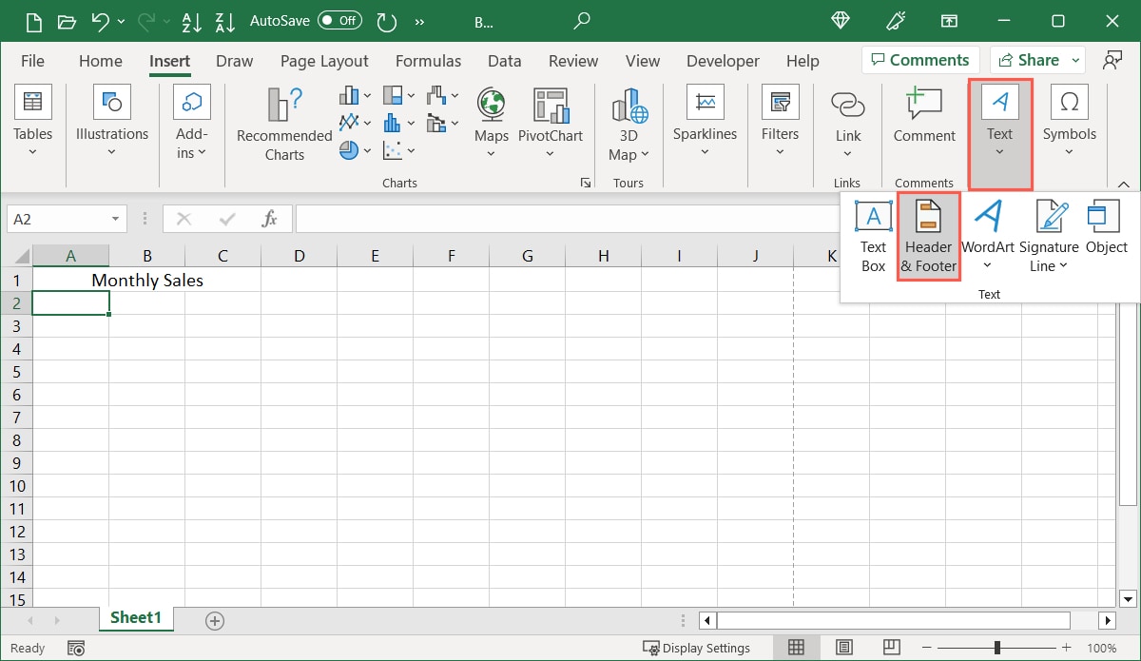1141x661 pixels.
Task: Turn on the AutoSave toggle
Action: pos(339,19)
